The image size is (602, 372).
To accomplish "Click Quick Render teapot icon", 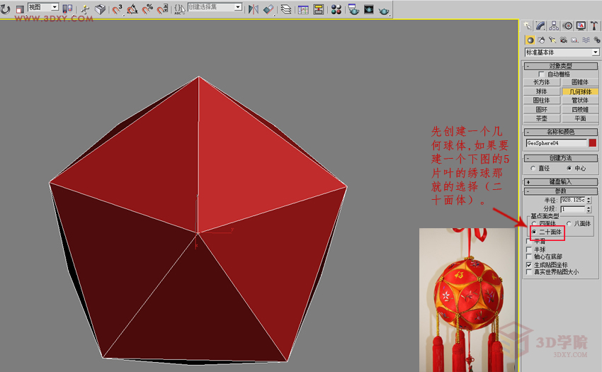I will 384,11.
